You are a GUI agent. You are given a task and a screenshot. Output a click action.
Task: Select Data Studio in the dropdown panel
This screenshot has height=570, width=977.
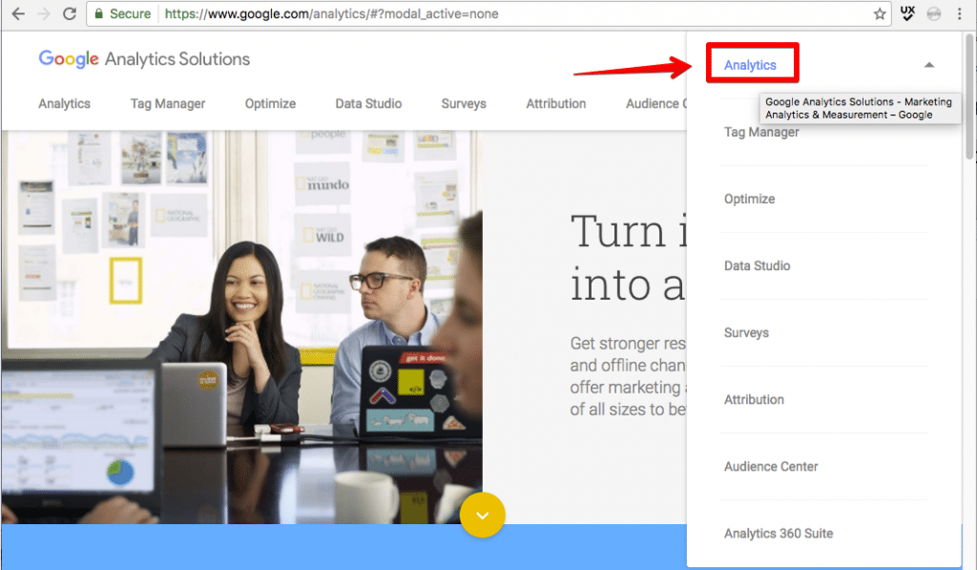(x=757, y=265)
